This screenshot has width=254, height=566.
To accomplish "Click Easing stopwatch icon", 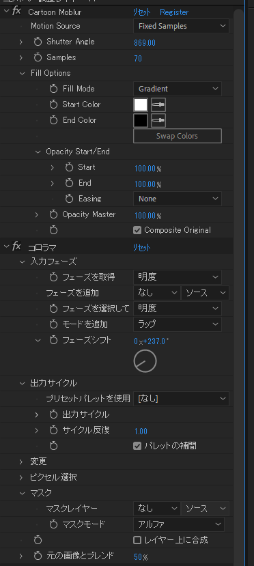I will pos(69,199).
